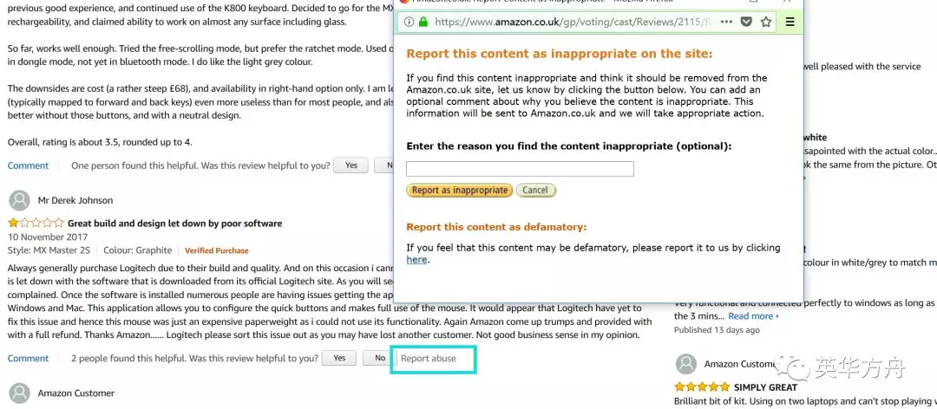
Task: Vote Yes on Derek Johnson's review
Action: click(x=339, y=358)
